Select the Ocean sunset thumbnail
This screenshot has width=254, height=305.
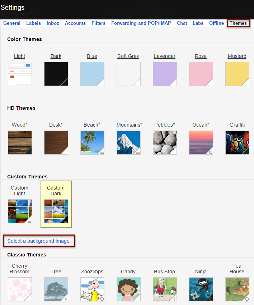(x=201, y=142)
